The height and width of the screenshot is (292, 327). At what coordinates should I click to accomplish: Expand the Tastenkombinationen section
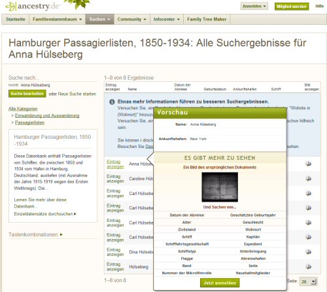click(35, 234)
